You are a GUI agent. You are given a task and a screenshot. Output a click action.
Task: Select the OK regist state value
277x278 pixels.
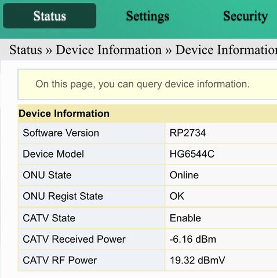pyautogui.click(x=177, y=196)
